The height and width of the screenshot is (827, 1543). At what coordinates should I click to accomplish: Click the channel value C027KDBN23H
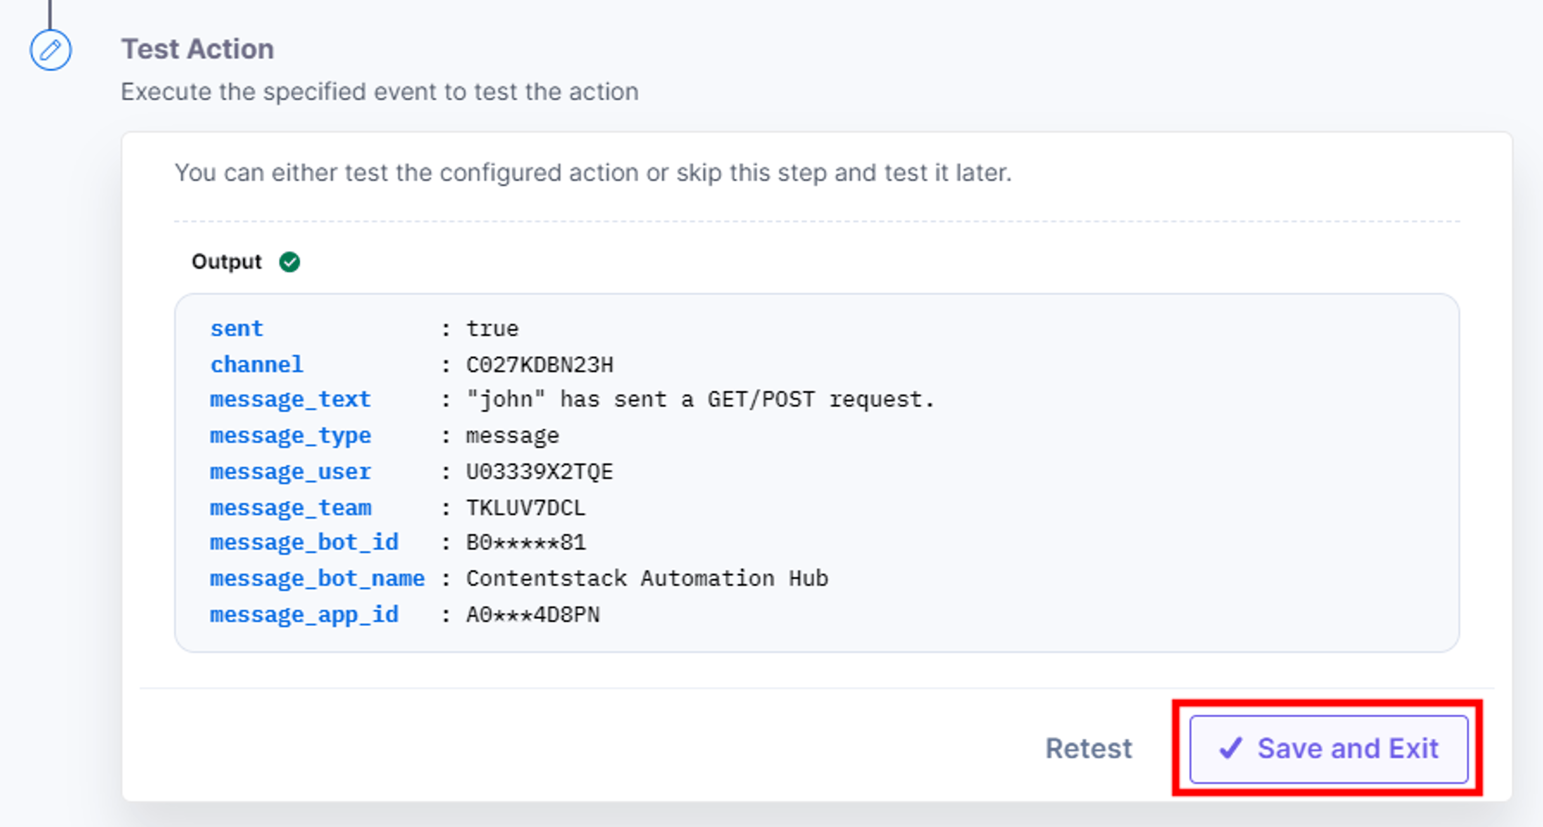click(540, 365)
